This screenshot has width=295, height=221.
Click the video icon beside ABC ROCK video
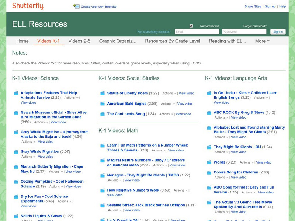208,112
